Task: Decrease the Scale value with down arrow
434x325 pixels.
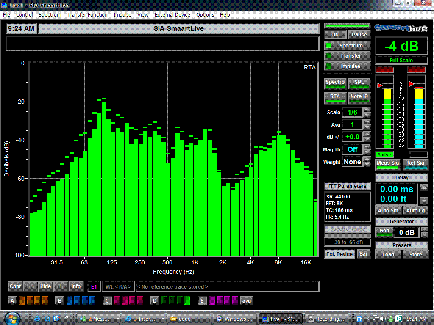Action: pos(367,115)
